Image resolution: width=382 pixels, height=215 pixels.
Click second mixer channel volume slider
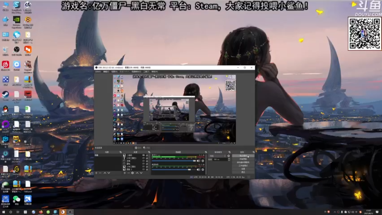coord(174,170)
